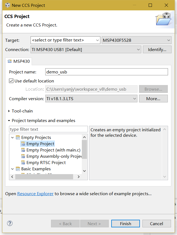
Task: Collapse the Basic Examples tree node
Action: (x=12, y=169)
